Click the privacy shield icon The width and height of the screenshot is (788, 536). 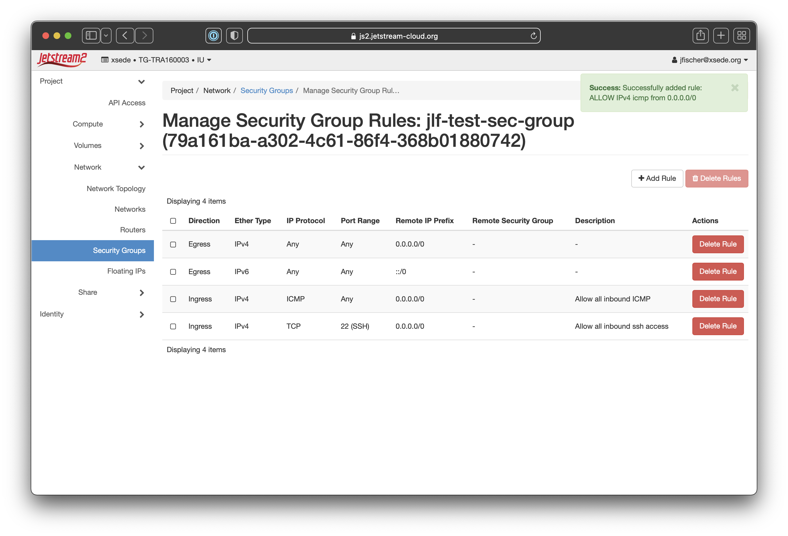(x=234, y=36)
